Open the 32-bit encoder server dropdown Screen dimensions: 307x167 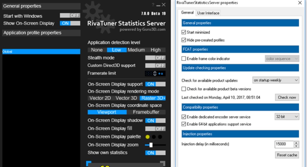[x=287, y=117]
